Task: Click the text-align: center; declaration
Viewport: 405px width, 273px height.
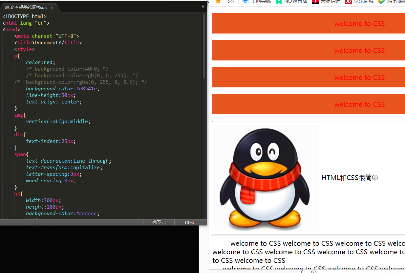Action: coord(54,102)
